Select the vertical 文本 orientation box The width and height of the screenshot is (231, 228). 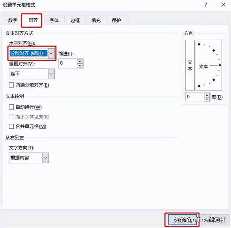tap(190, 65)
